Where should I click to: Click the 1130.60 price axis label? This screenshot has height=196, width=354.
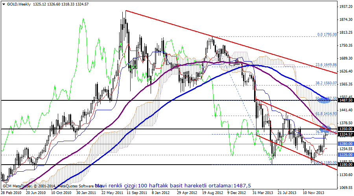[346, 174]
